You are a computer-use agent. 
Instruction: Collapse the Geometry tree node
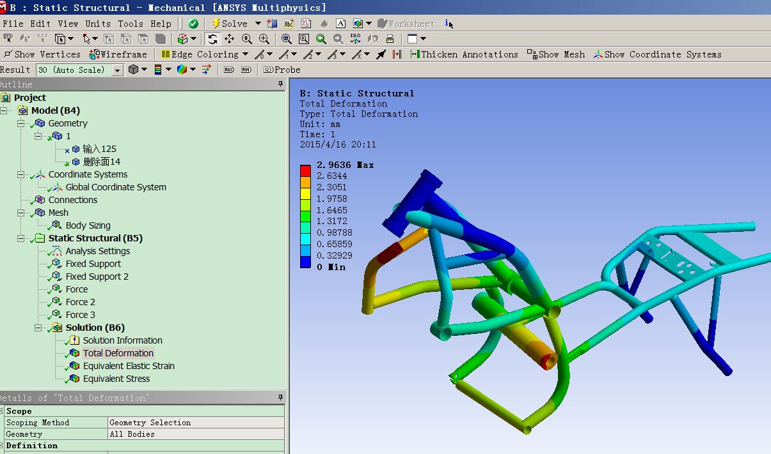21,123
